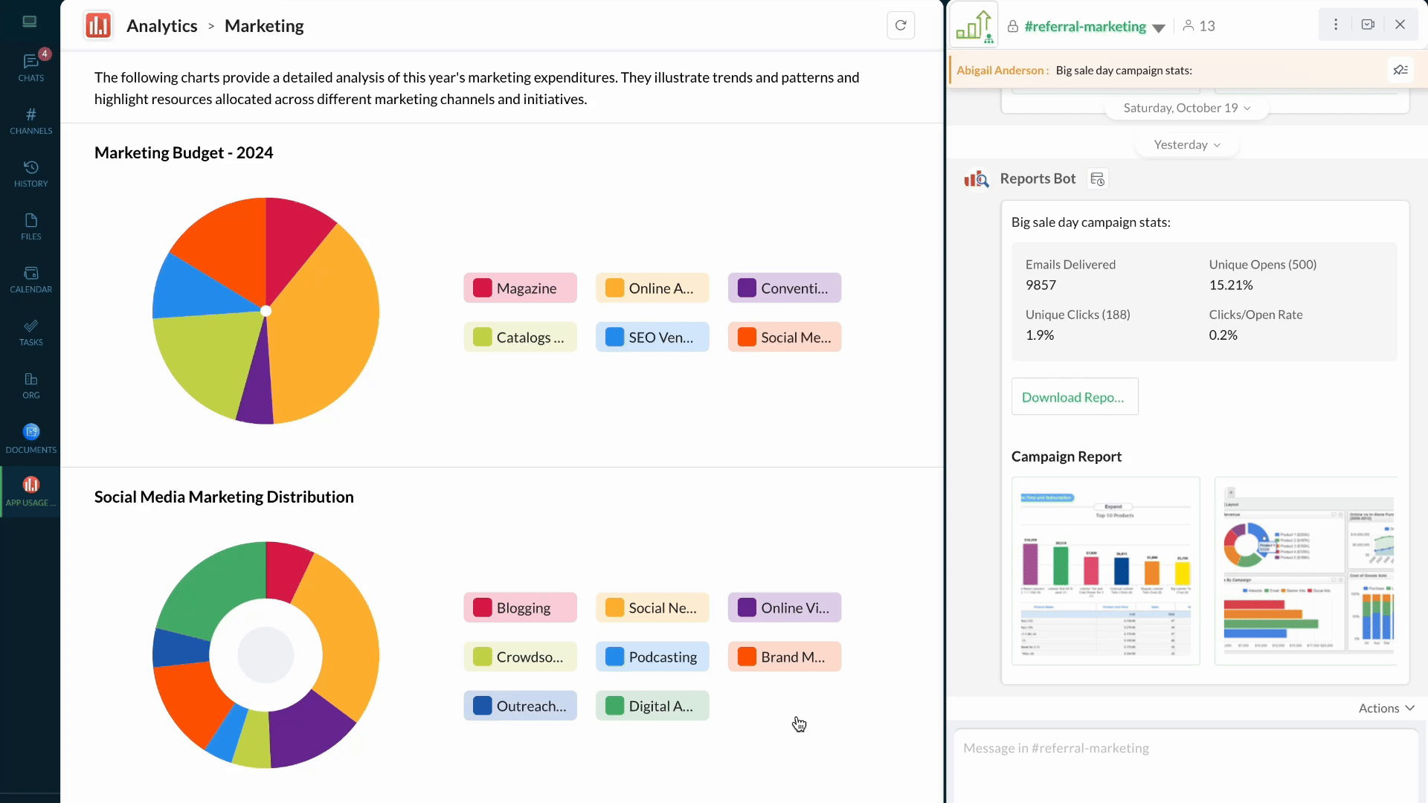1428x803 pixels.
Task: Expand the three-dot menu in channel header
Action: (1336, 25)
